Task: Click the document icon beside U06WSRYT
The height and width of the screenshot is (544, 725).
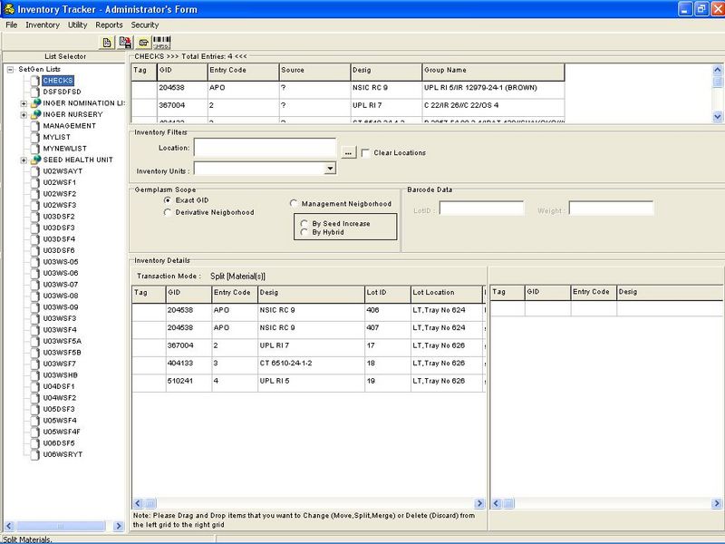Action: tap(35, 454)
